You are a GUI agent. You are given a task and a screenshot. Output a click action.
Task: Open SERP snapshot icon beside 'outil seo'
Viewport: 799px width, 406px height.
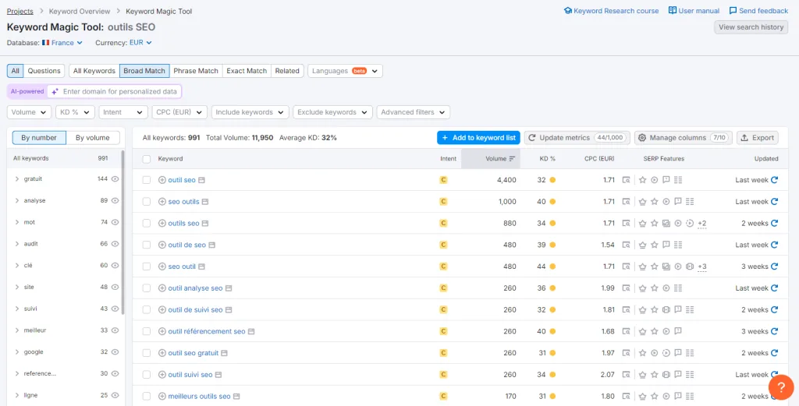coord(201,180)
